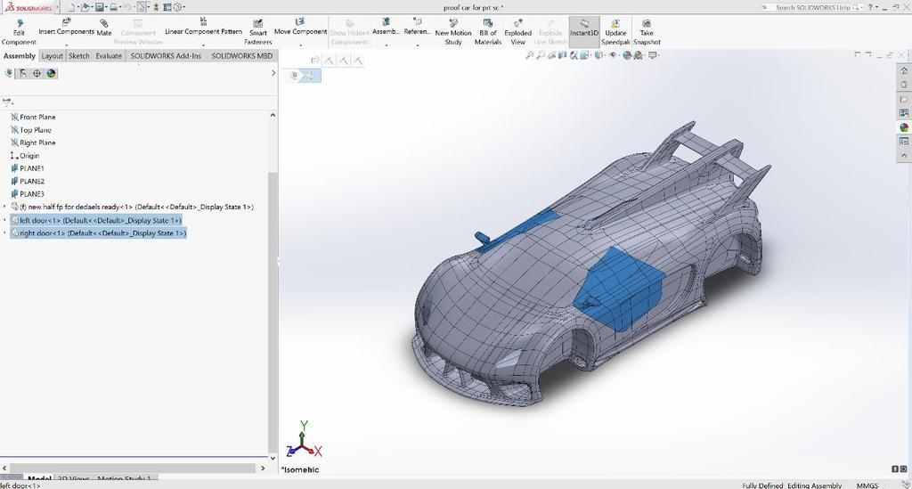This screenshot has height=489, width=912.
Task: Expand the left door component
Action: [x=4, y=220]
